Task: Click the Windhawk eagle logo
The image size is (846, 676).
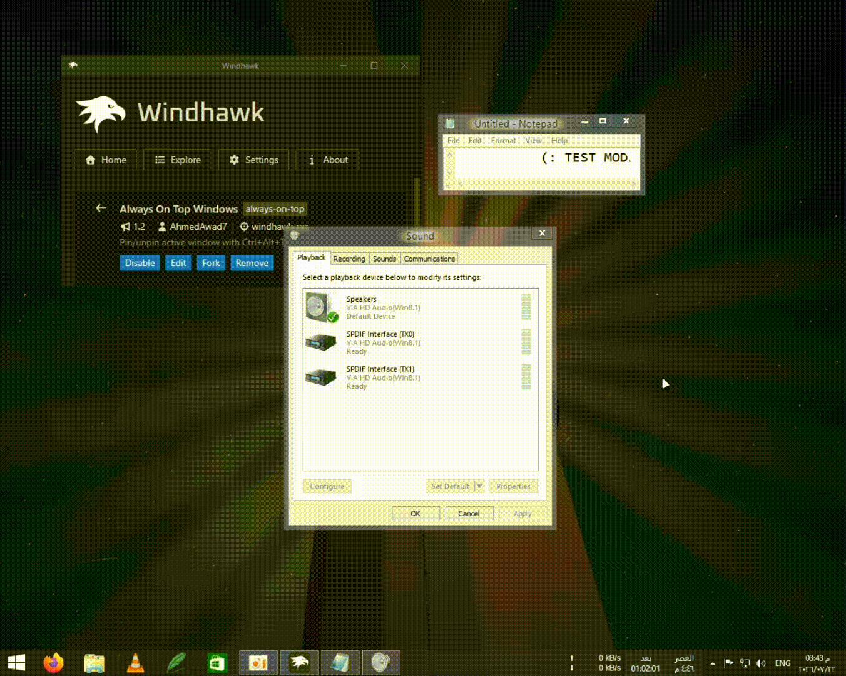Action: (101, 113)
